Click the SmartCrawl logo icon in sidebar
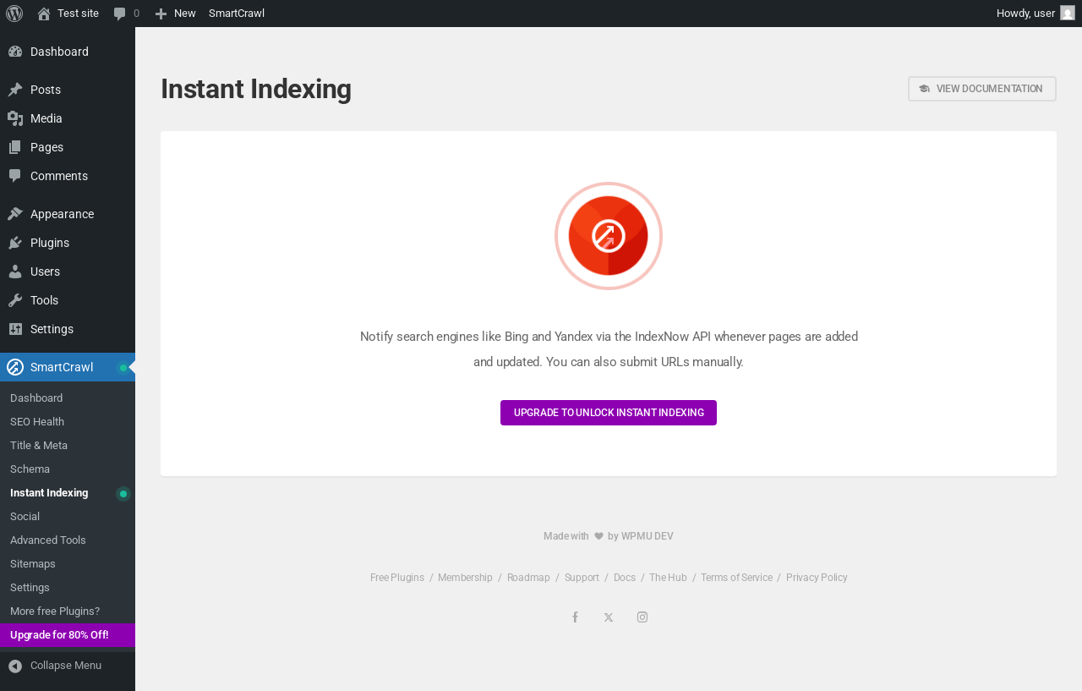 pyautogui.click(x=15, y=367)
